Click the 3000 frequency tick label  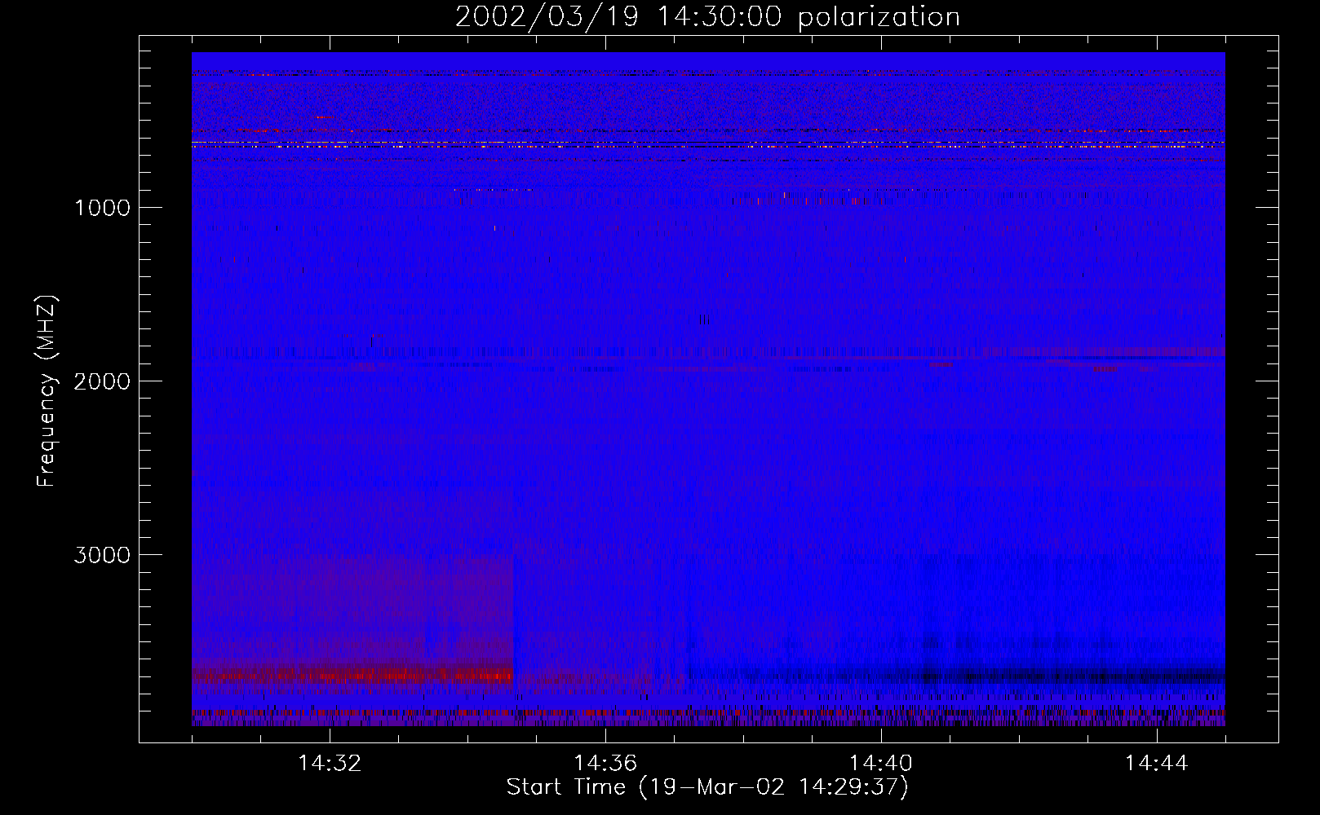click(102, 555)
